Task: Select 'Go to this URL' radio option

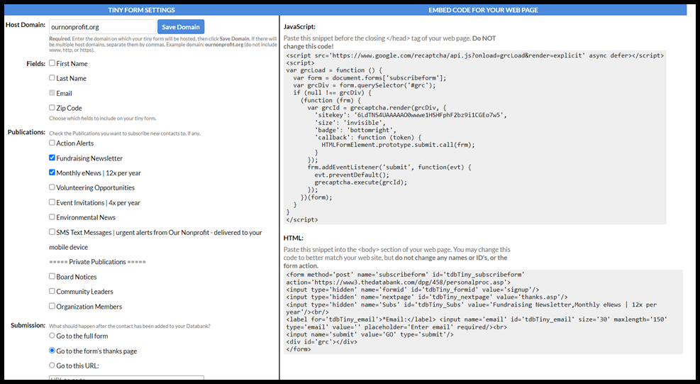Action: 52,366
